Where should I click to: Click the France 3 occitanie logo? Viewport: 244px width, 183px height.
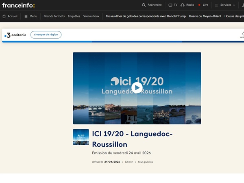pos(15,35)
